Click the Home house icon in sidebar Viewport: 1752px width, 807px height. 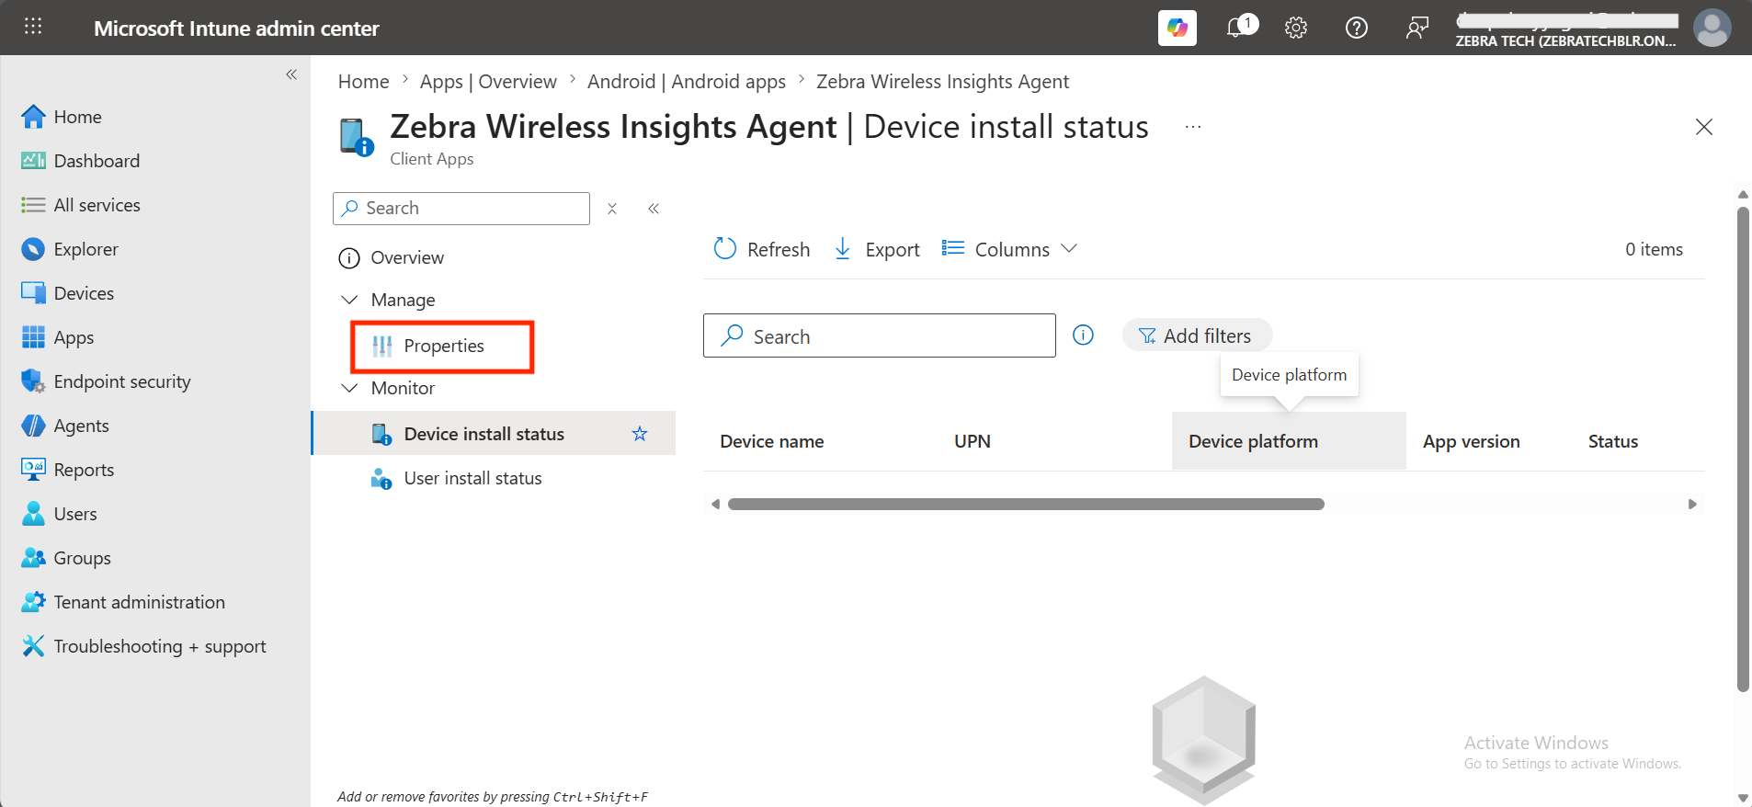33,117
